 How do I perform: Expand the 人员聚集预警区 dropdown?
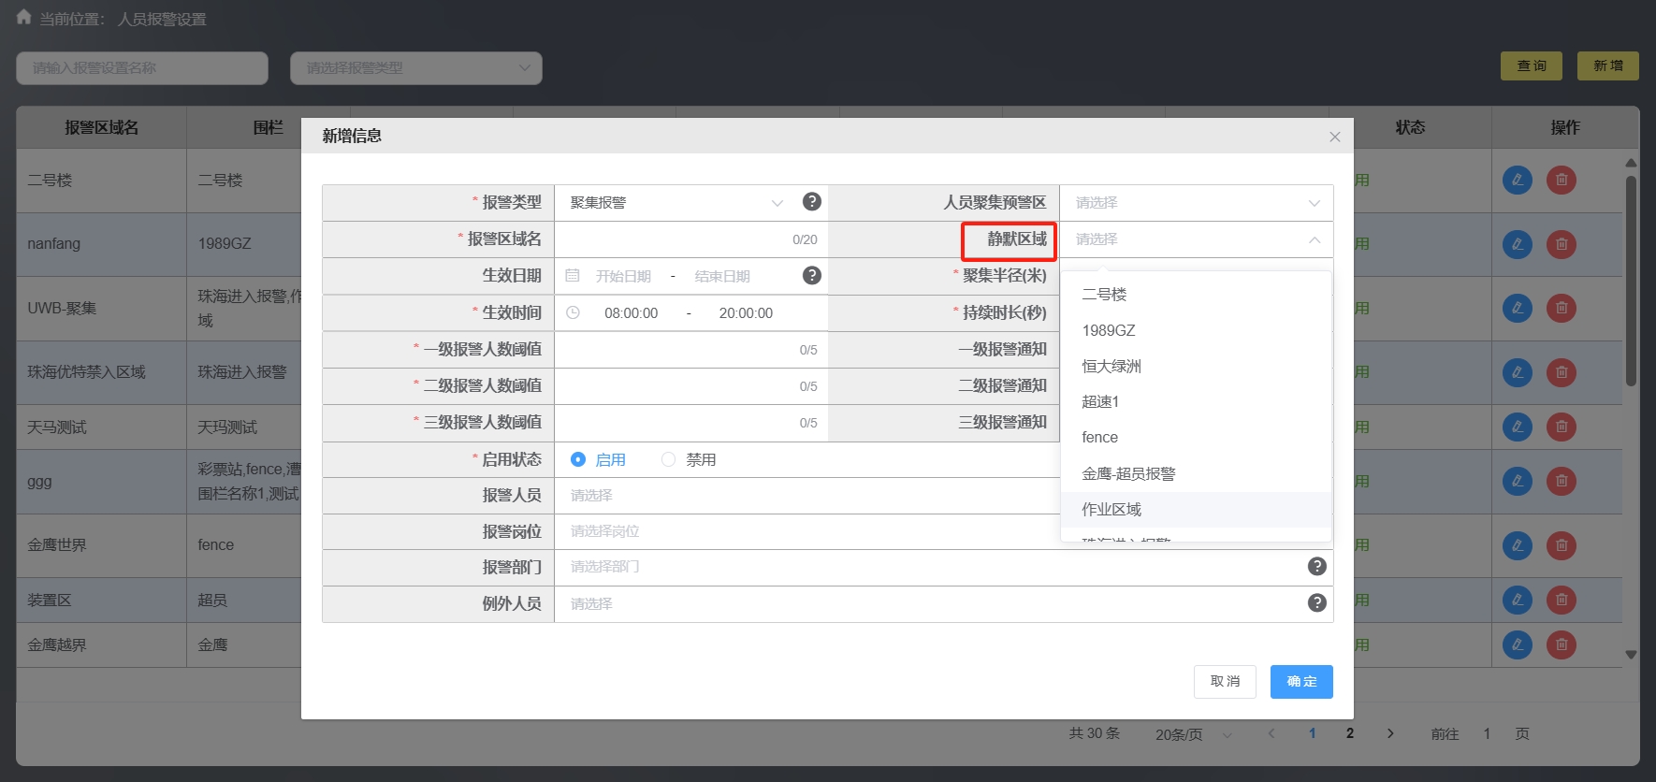click(1196, 203)
